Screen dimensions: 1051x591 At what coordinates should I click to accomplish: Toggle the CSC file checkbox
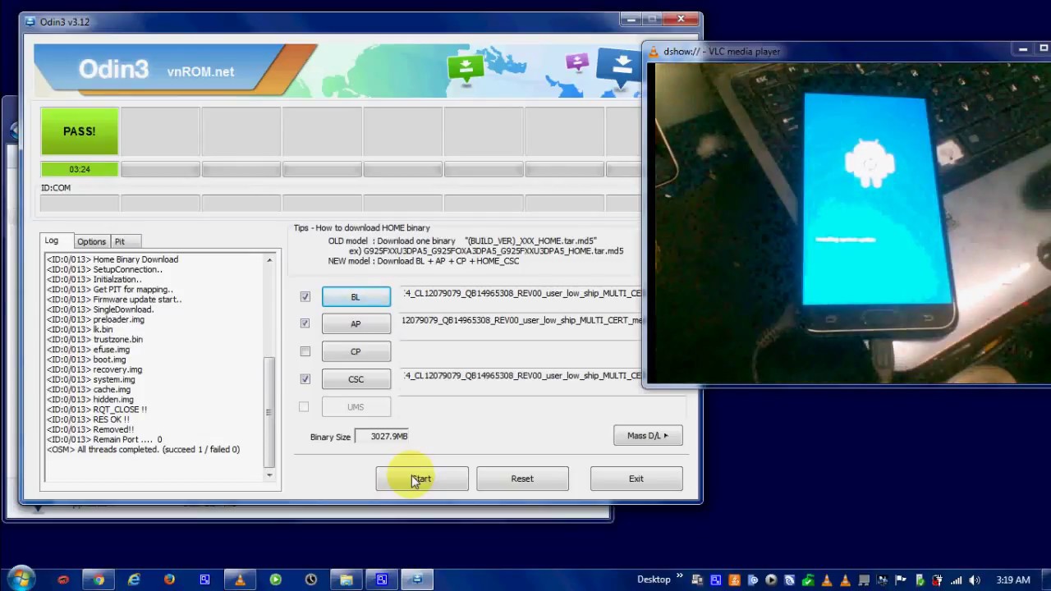point(305,379)
